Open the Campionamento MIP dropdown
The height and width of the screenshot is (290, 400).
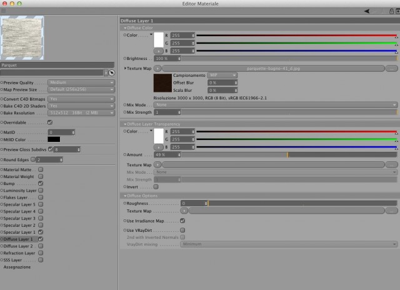[x=222, y=75]
